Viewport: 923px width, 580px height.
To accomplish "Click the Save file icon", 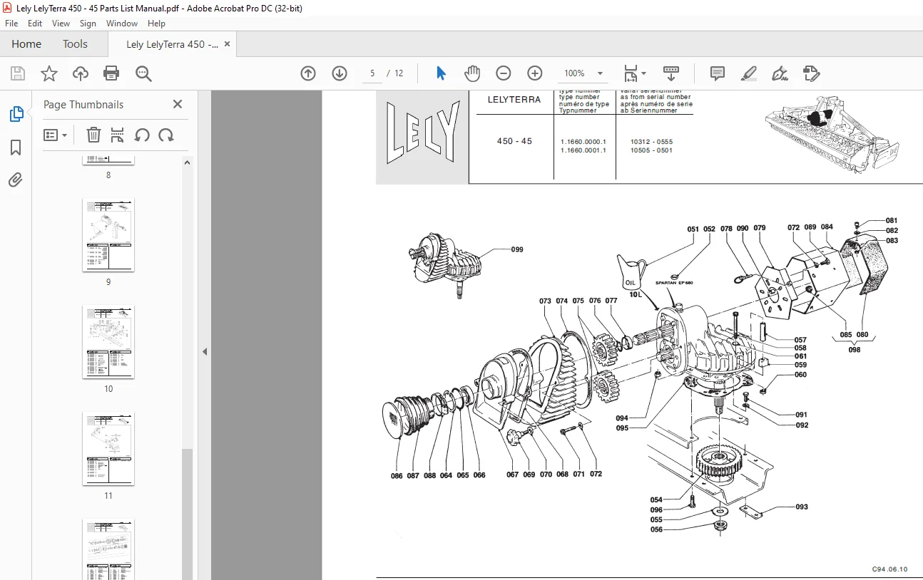I will [18, 73].
